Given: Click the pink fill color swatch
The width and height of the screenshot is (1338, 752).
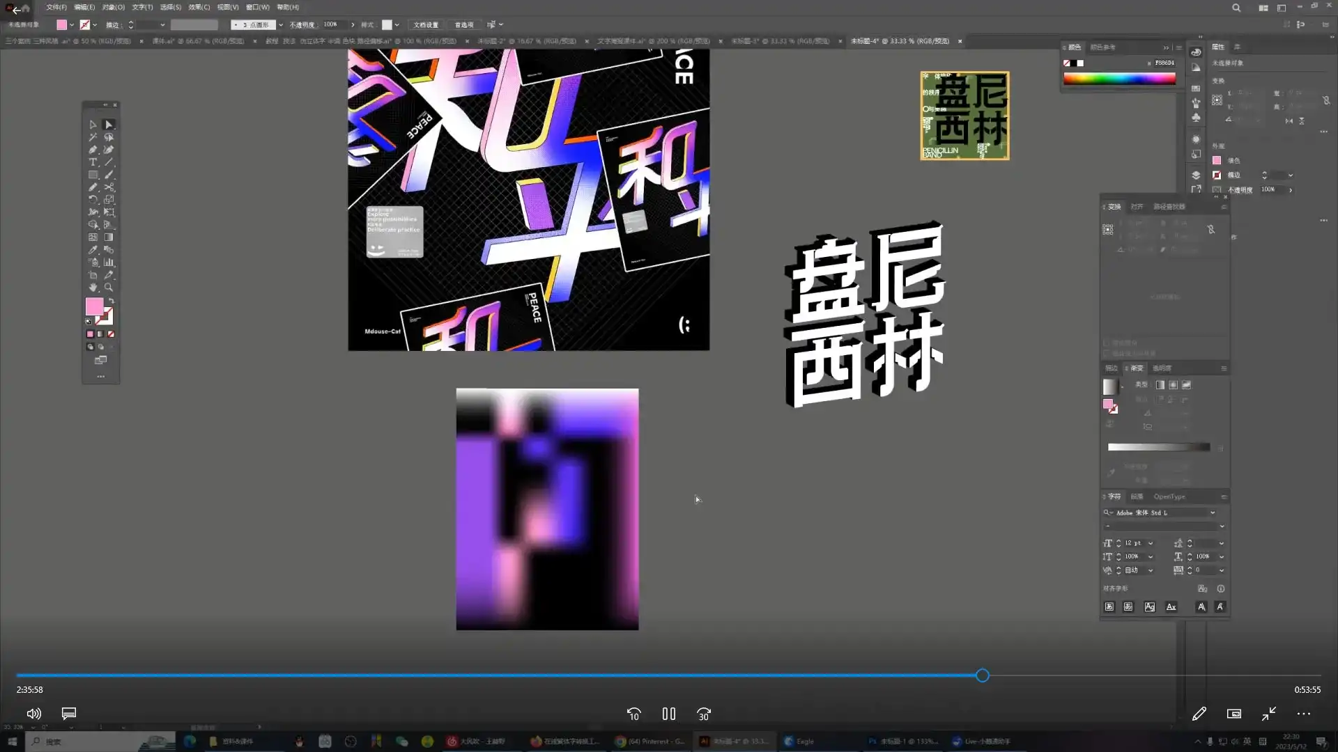Looking at the screenshot, I should pos(95,306).
